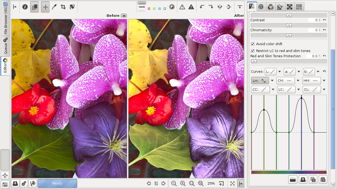Zoom in on the preview
The width and height of the screenshot is (337, 189).
pos(183,183)
